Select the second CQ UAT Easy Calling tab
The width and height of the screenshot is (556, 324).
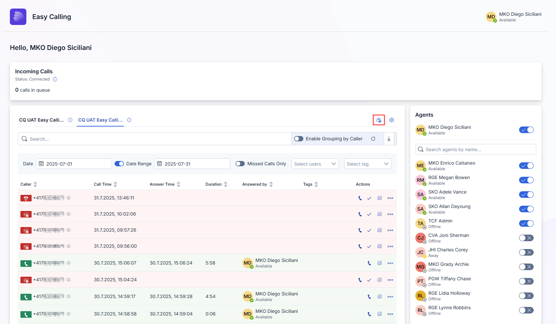click(100, 120)
